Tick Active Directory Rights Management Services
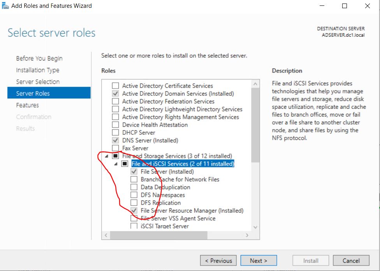 point(115,117)
